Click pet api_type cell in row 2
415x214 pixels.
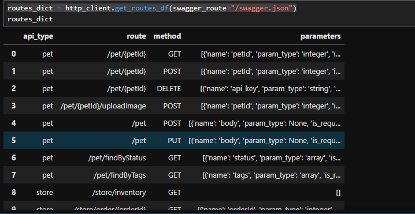(x=47, y=89)
